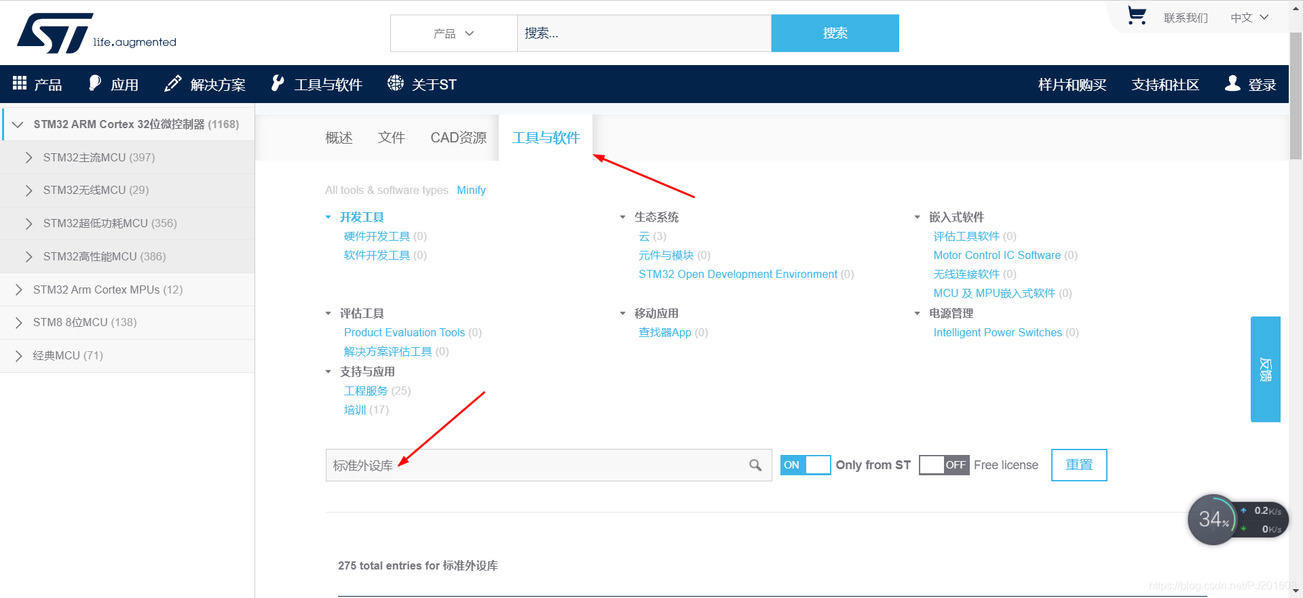Viewport: 1303px width, 598px height.
Task: Collapse the 嵌入式软件 category triangle
Action: 918,217
